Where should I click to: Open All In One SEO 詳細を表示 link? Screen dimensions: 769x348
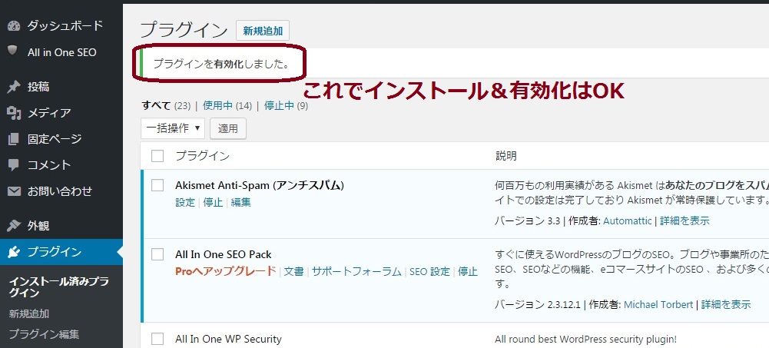pos(726,305)
